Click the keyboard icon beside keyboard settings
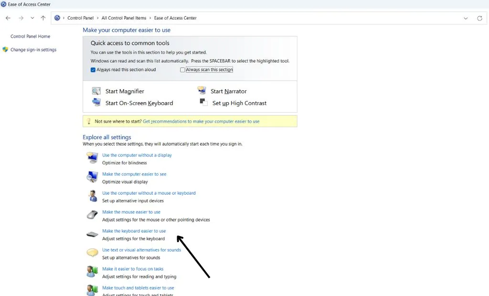489x296 pixels. click(x=92, y=234)
